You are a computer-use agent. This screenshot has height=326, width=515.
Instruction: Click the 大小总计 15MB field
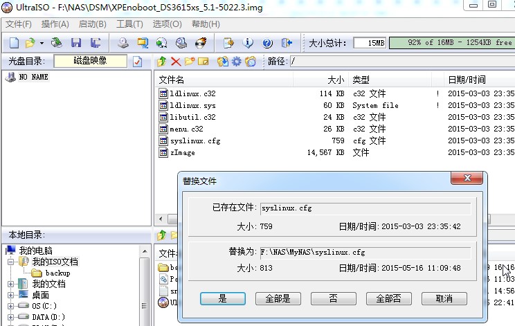pos(370,43)
